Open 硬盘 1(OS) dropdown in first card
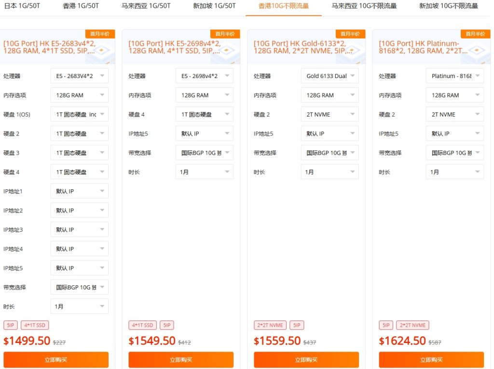494x369 pixels. pos(80,115)
